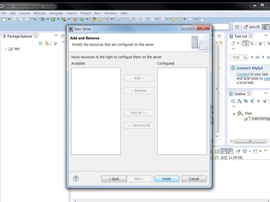Click the All filter in Task List
Image resolution: width=270 pixels, height=202 pixels.
(257, 57)
